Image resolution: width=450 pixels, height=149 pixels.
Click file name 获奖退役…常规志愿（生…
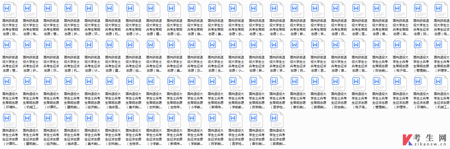click(257, 27)
